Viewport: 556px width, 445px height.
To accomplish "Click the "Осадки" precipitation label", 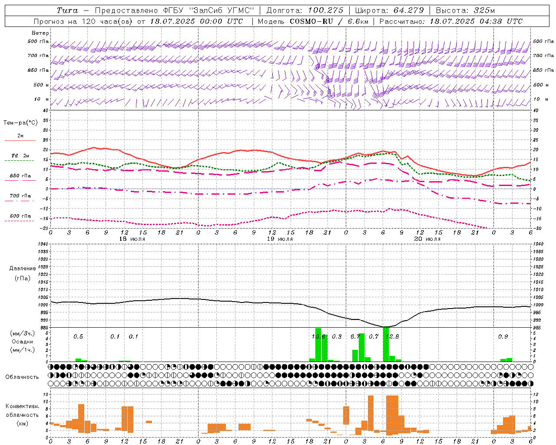I will [23, 342].
